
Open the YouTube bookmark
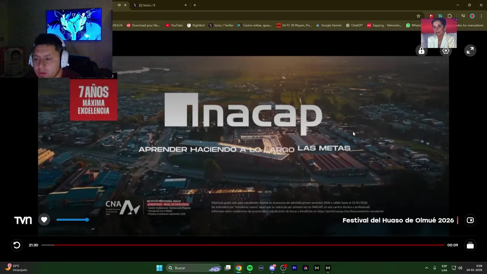click(x=174, y=25)
